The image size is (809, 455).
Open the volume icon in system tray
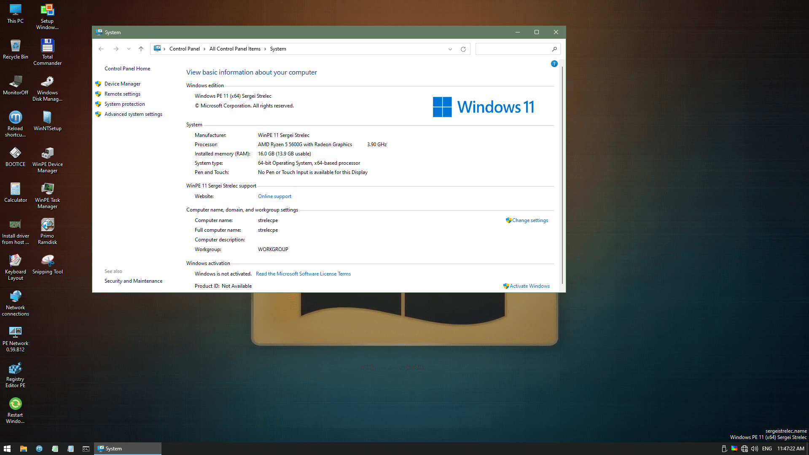click(x=754, y=449)
